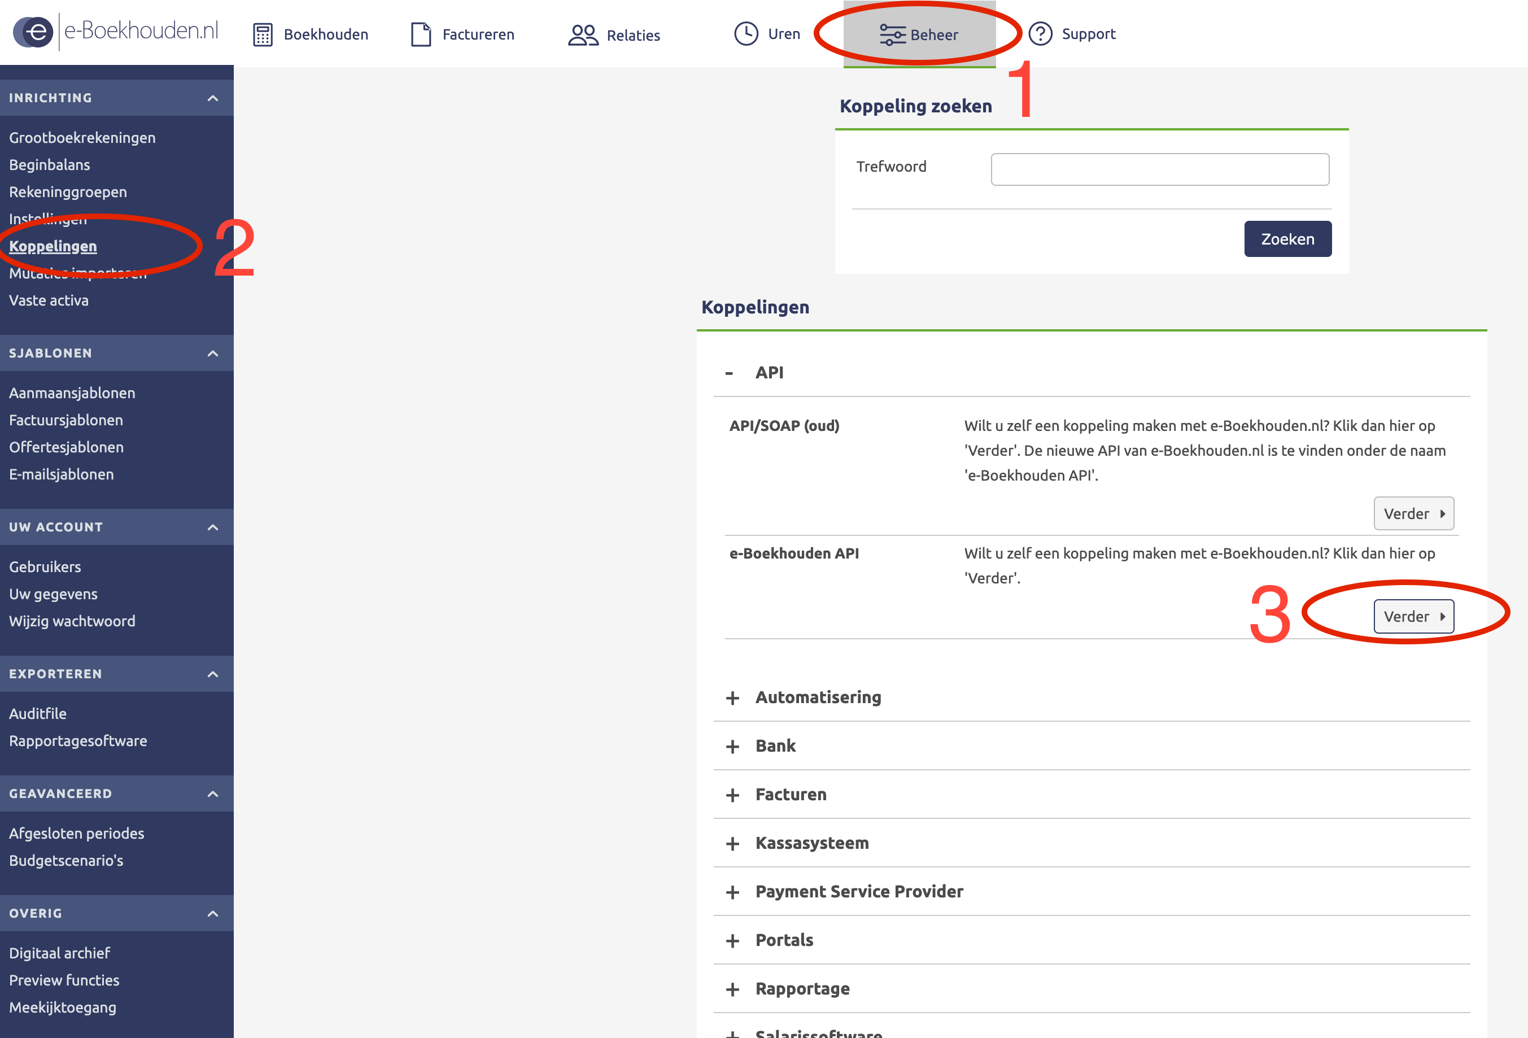Expand the Bank koppelingen category
This screenshot has height=1038, width=1528.
click(x=775, y=746)
